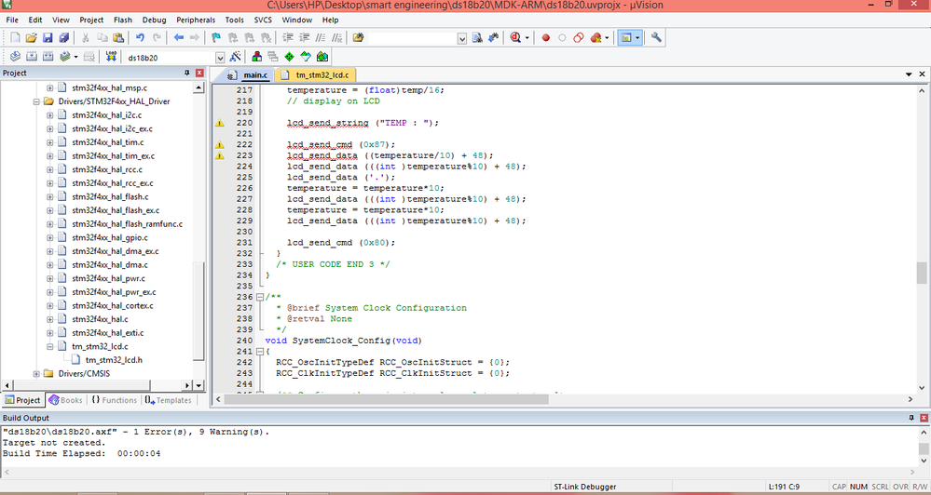Insert a bookmark with the flag icon
931x495 pixels.
pyautogui.click(x=216, y=37)
